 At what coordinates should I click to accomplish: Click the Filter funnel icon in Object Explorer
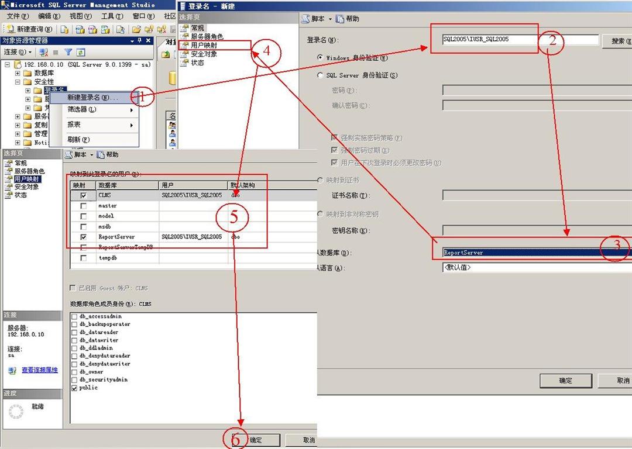pyautogui.click(x=68, y=53)
